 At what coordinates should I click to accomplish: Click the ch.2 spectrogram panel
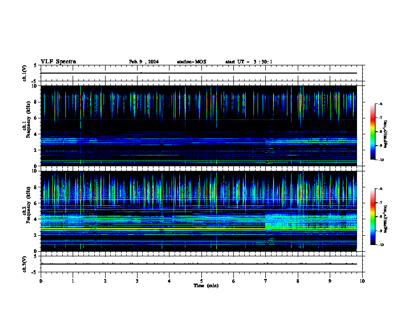click(199, 211)
